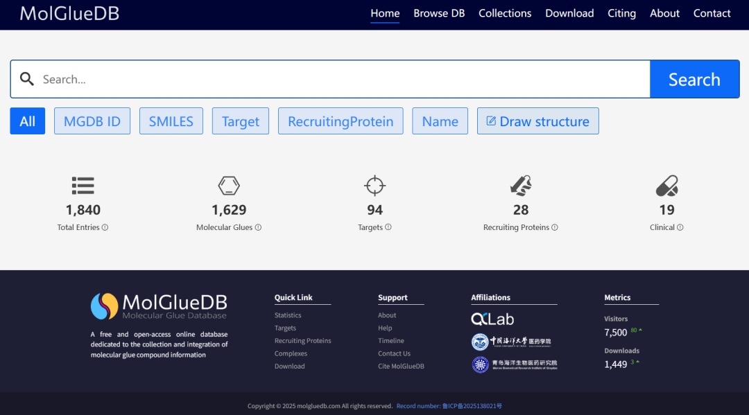Open Timeline link under Support
The height and width of the screenshot is (415, 749).
click(x=391, y=341)
